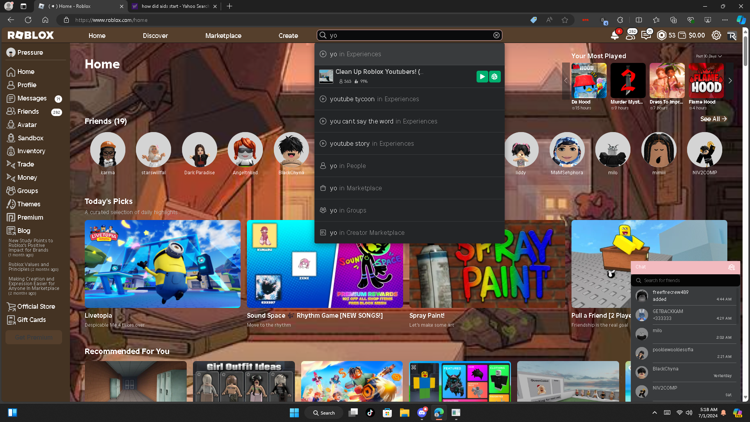Play Clean Up Roblox Youtubers experience
This screenshot has height=422, width=750.
(x=482, y=77)
